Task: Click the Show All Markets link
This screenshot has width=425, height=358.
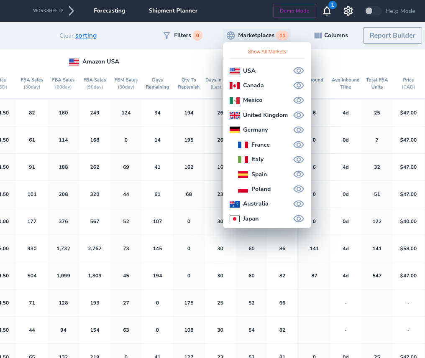Action: pos(267,52)
